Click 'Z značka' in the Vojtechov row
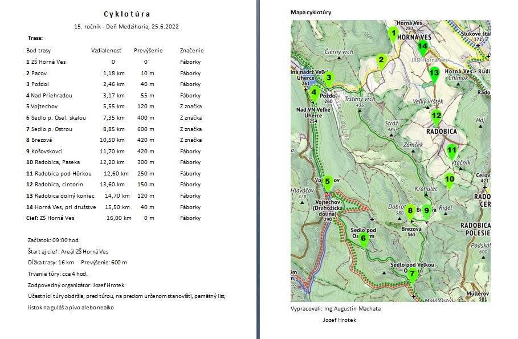518x339 pixels. click(x=191, y=107)
